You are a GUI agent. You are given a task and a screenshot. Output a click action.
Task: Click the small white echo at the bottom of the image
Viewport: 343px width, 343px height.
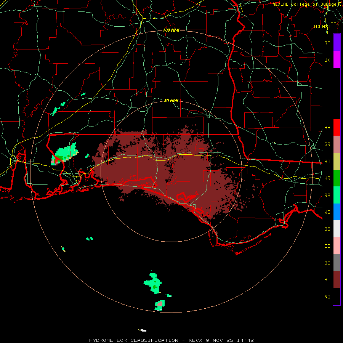143,330
